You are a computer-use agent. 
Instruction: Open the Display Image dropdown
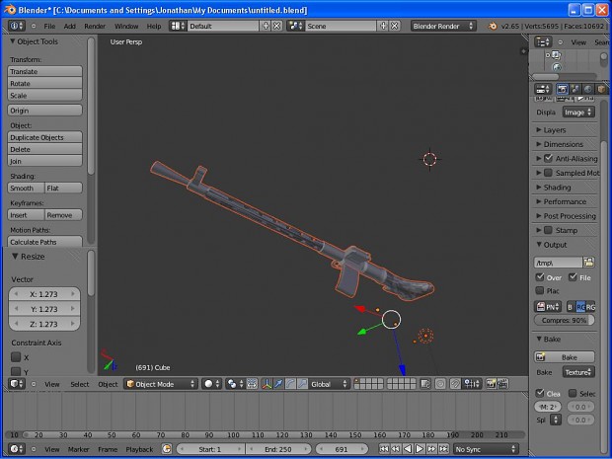[x=578, y=113]
